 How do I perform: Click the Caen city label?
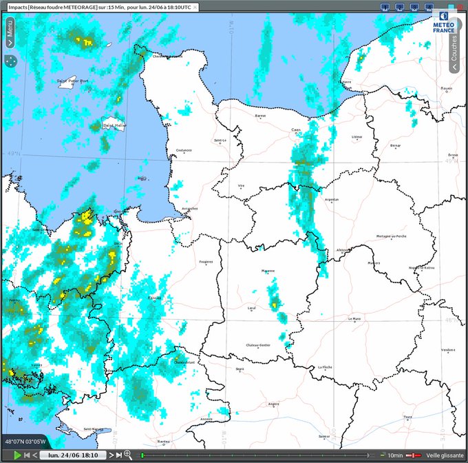click(x=296, y=130)
